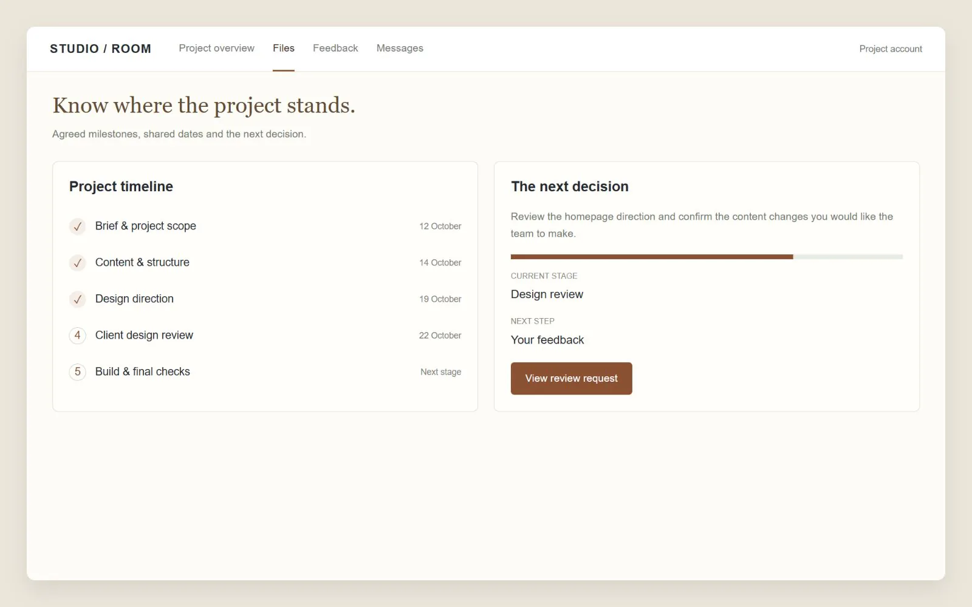This screenshot has width=972, height=607.
Task: Click step 5 circle for Build & final checks
Action: 77,371
